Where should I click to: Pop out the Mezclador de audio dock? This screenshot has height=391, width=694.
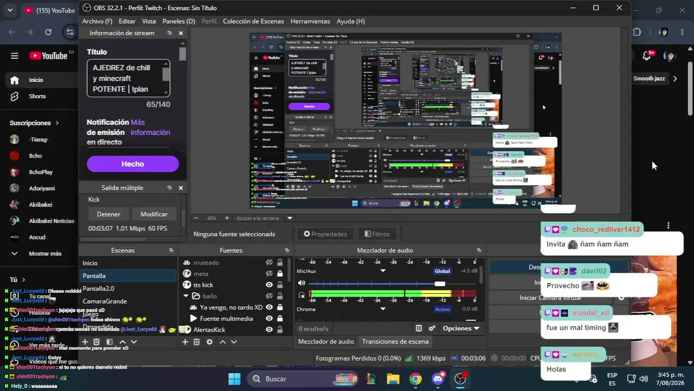pos(478,250)
